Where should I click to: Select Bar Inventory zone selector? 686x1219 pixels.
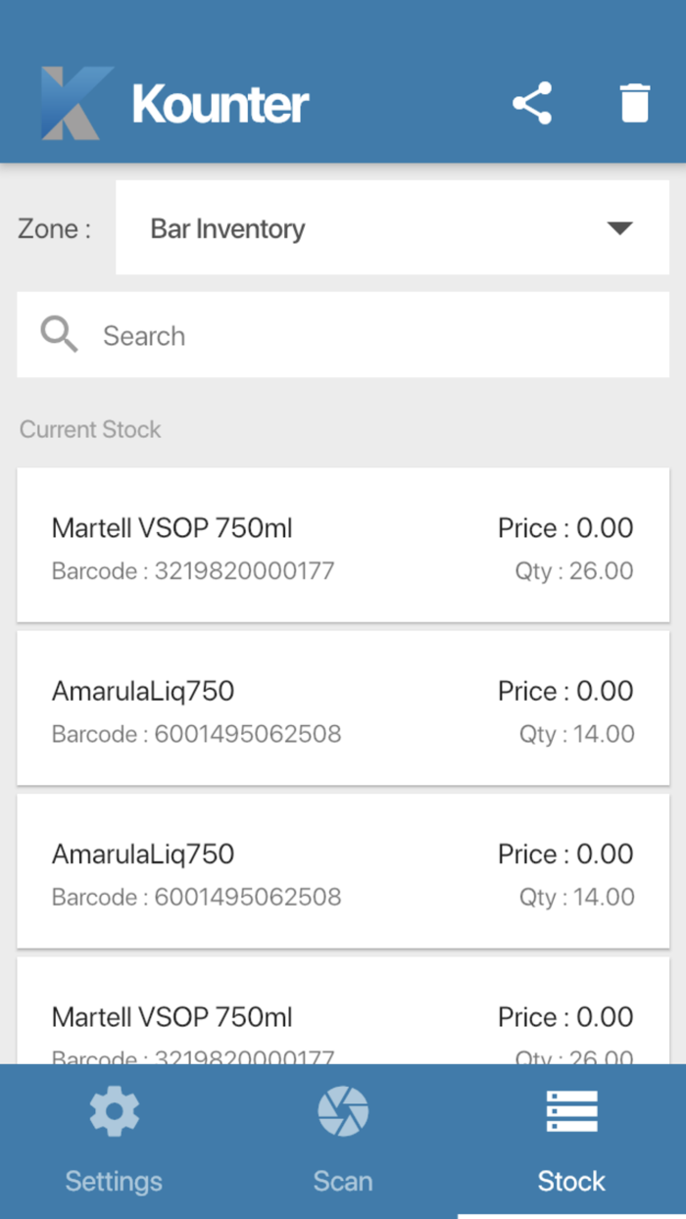click(392, 228)
